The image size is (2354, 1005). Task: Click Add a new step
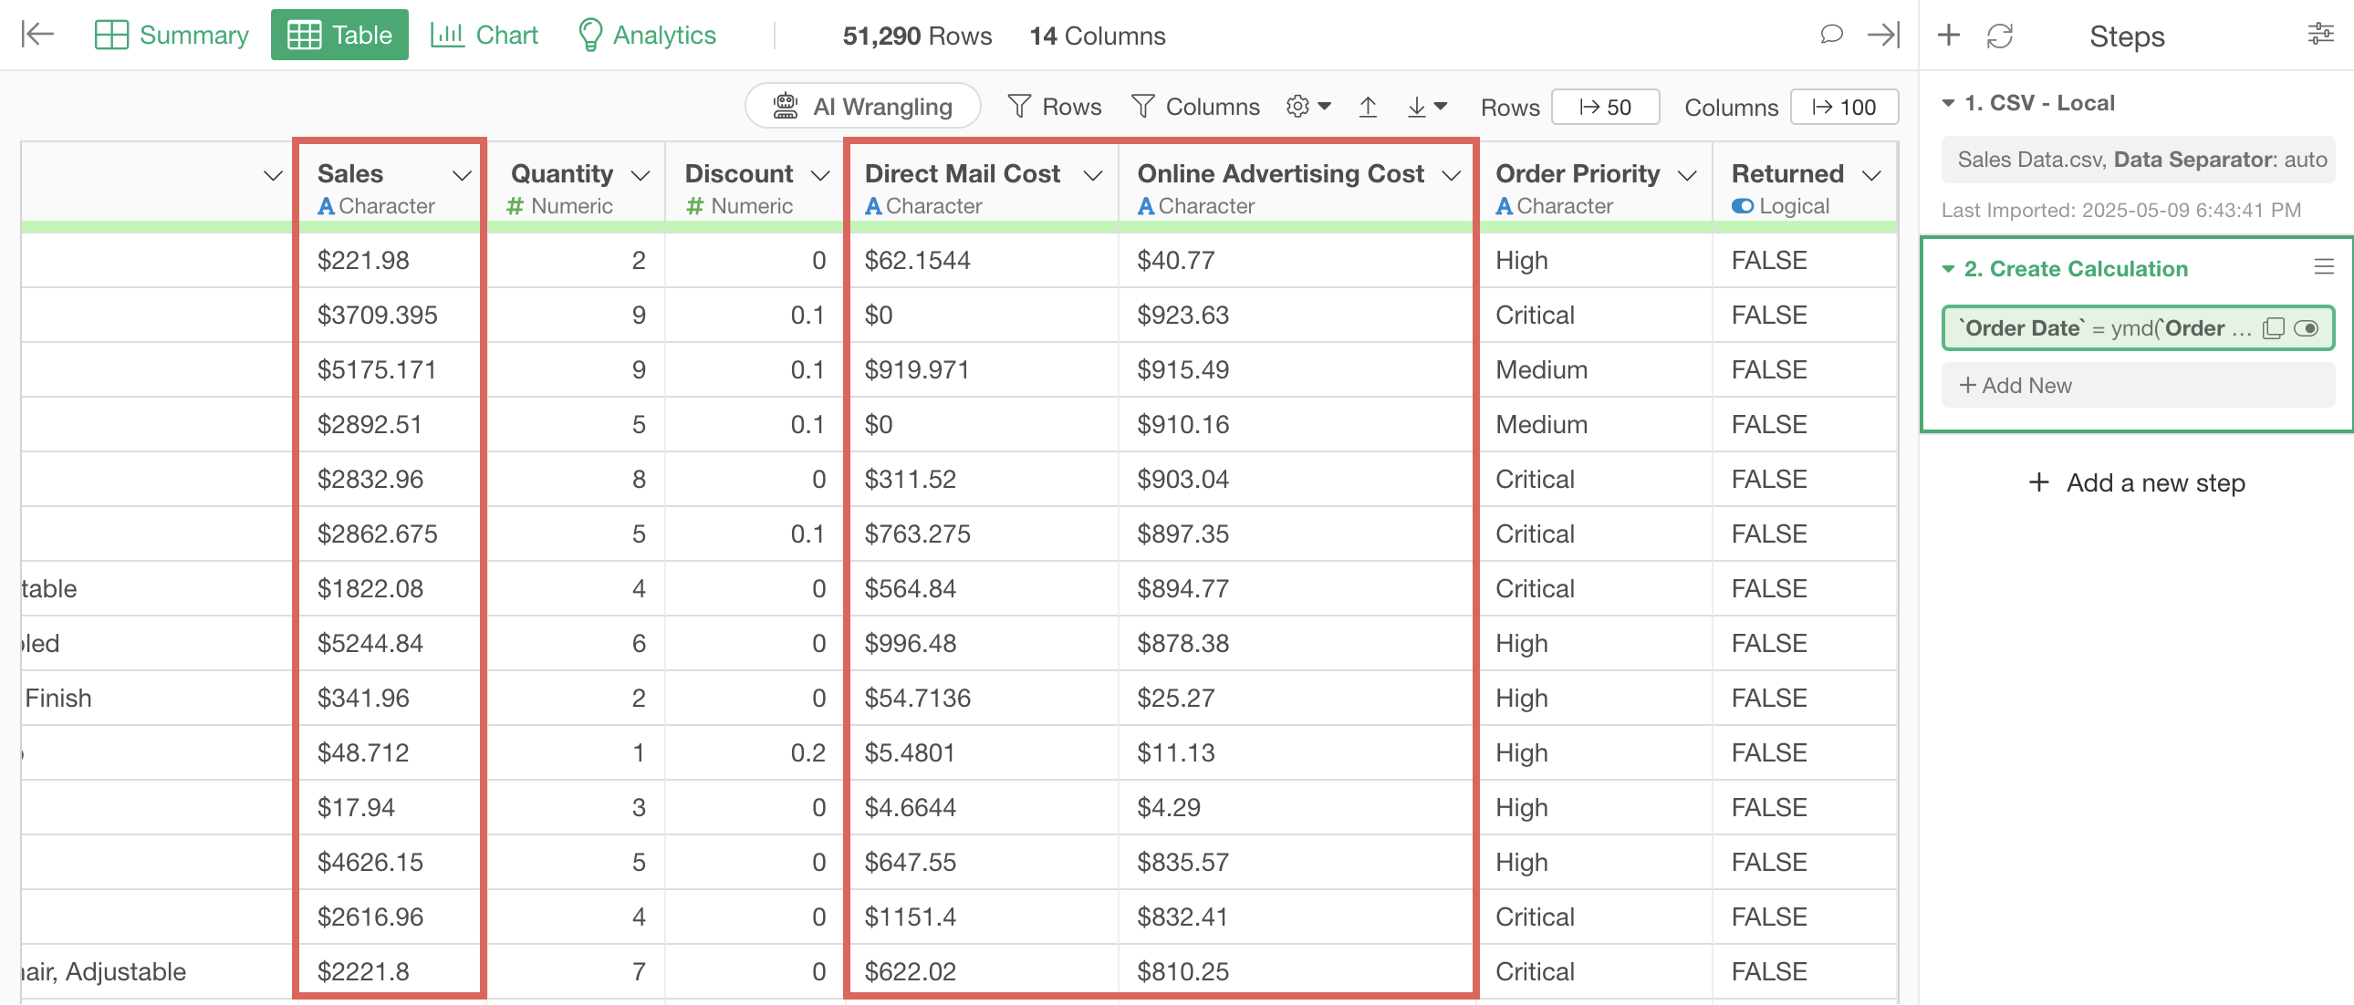point(2137,483)
